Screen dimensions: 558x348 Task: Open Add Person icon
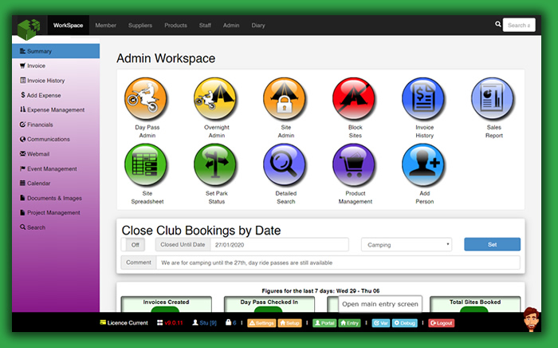tap(423, 165)
